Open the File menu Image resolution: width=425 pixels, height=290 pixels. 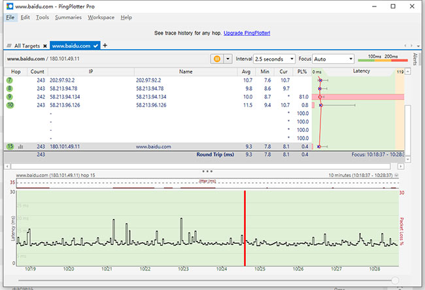point(10,18)
